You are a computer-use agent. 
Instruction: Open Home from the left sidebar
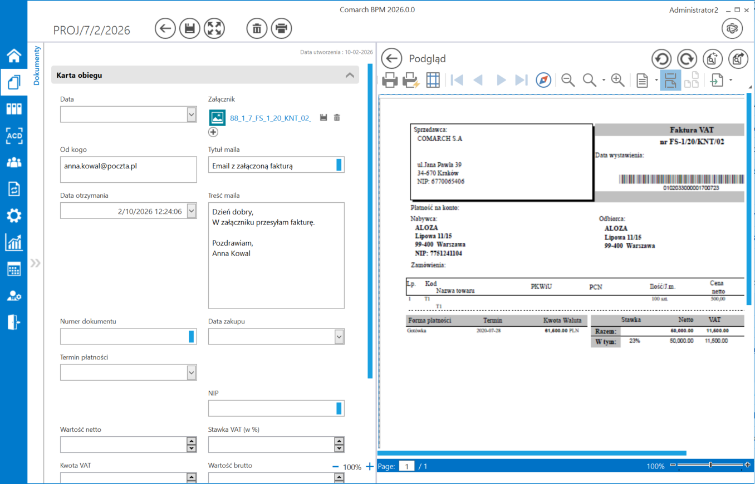(14, 56)
